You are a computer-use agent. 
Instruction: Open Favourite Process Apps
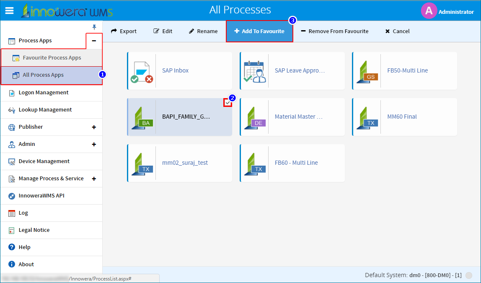pyautogui.click(x=52, y=58)
